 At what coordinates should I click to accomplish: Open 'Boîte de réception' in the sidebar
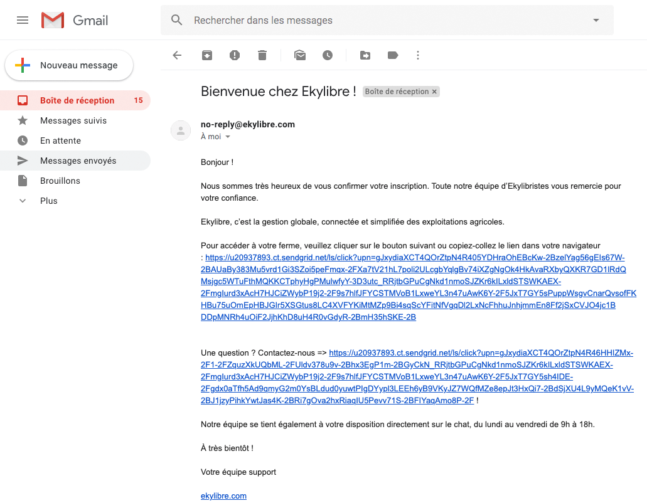pyautogui.click(x=75, y=100)
